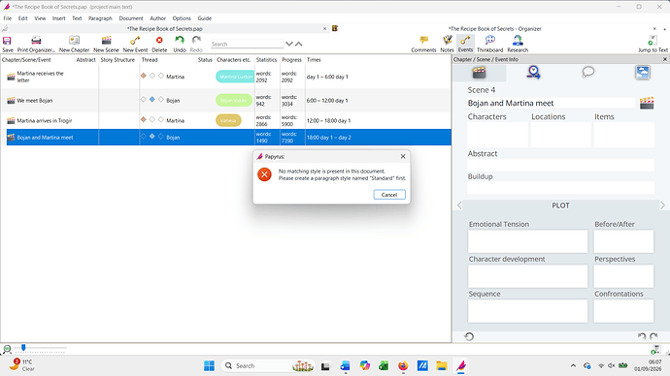The height and width of the screenshot is (376, 670).
Task: Show next PLOT panel page
Action: tap(663, 205)
